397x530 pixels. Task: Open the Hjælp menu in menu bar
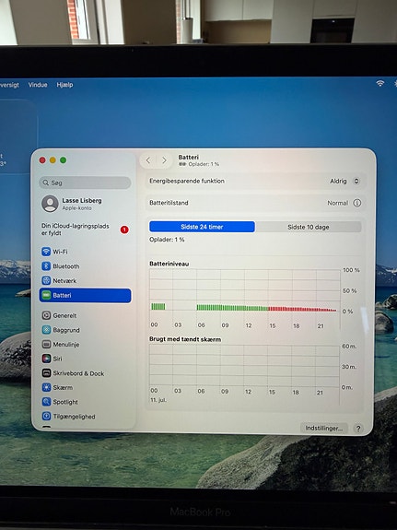pyautogui.click(x=64, y=85)
